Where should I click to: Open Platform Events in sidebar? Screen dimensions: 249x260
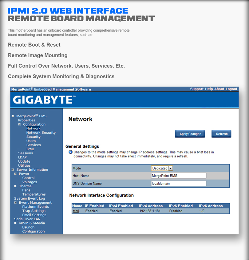[36, 207]
